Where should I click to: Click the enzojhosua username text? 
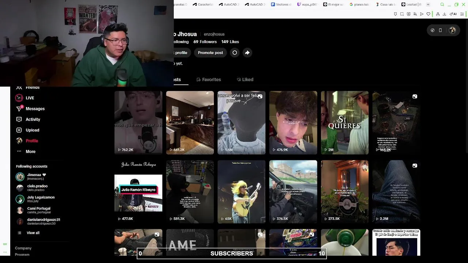pos(214,34)
